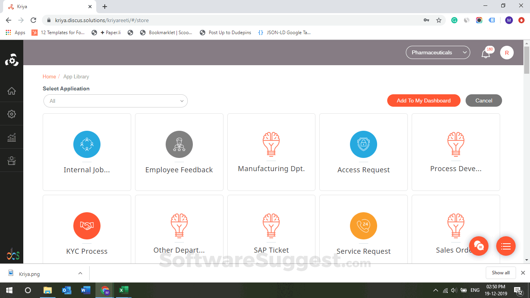Screen dimensions: 530x298
Task: Open the analytics chart icon in sidebar
Action: [x=12, y=137]
